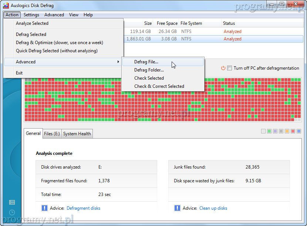The width and height of the screenshot is (307, 226).
Task: Select the 1,863.01 GB drive row
Action: [207, 39]
